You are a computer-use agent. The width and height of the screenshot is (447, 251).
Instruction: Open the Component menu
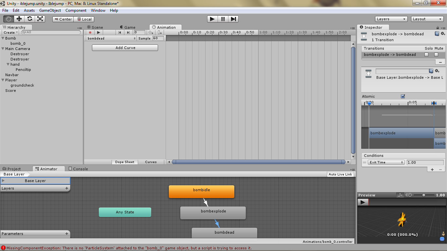(x=76, y=10)
